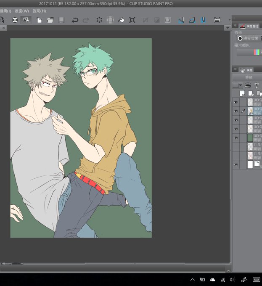Image resolution: width=262 pixels, height=286 pixels.
Task: Open the Wi-Fi network tray icon
Action: 223,280
